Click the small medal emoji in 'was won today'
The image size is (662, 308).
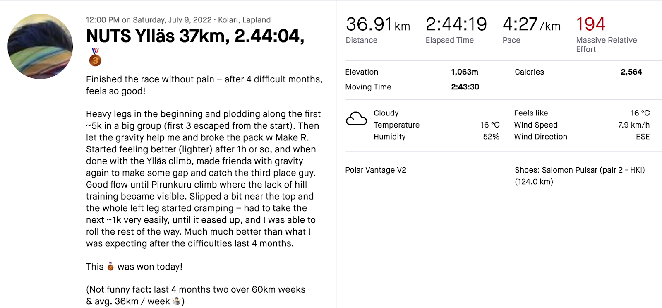pyautogui.click(x=110, y=266)
